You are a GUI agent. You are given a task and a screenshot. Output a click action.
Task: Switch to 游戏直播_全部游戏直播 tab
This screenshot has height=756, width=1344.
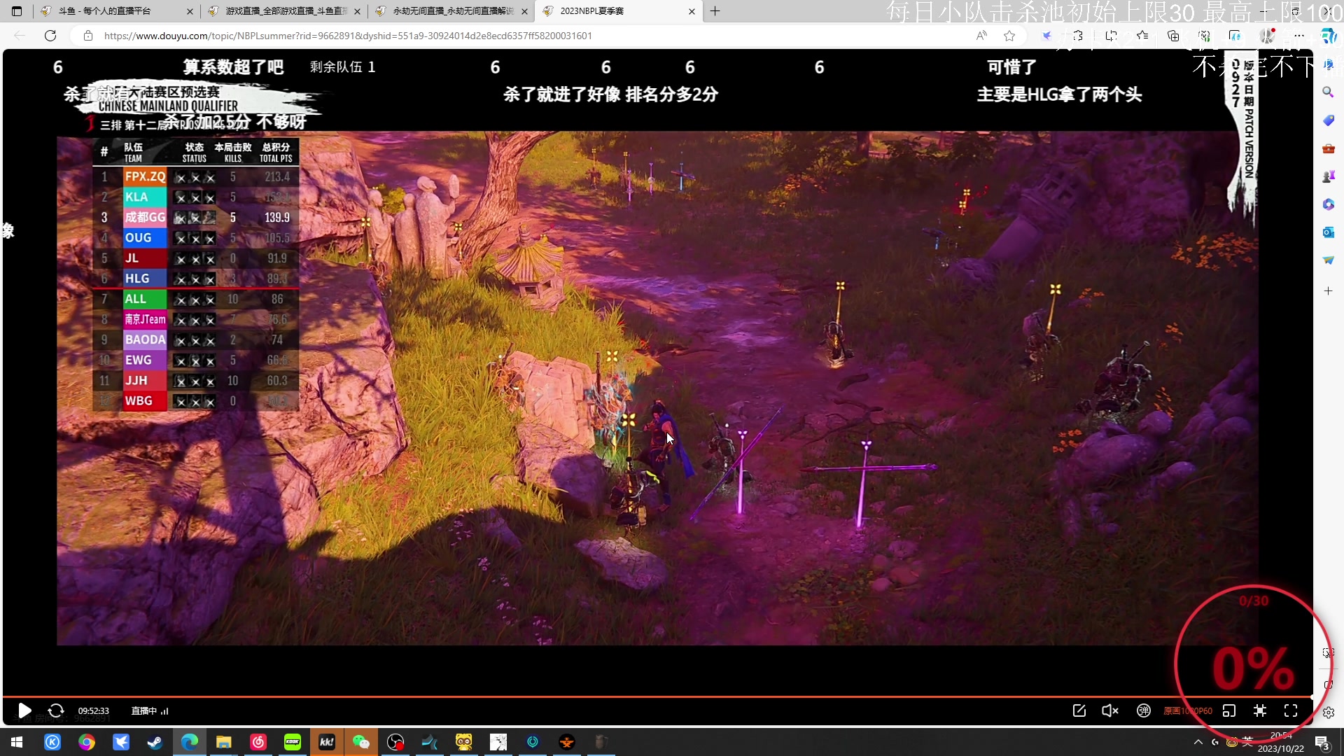283,11
